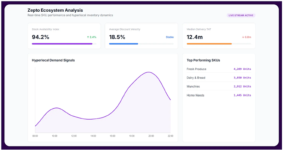Click the red down arrow 0.8m indicator
The image size is (283, 150).
pos(247,37)
